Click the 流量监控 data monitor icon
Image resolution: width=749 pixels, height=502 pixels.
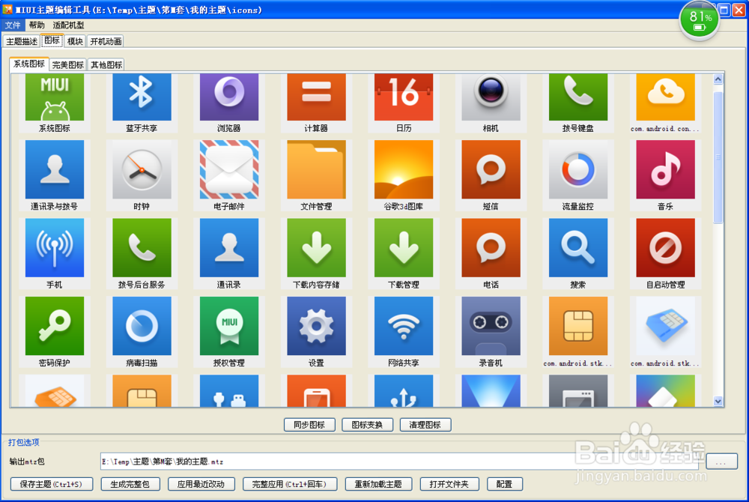[578, 169]
